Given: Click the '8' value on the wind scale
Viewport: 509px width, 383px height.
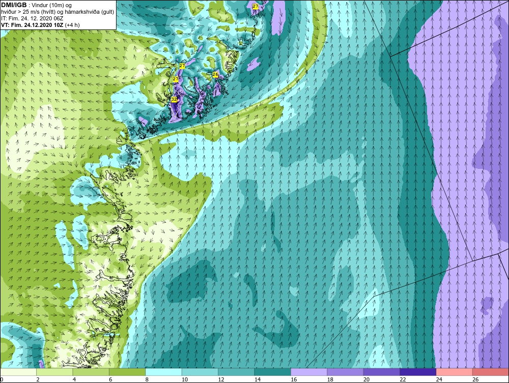Looking at the screenshot, I should pos(147,379).
